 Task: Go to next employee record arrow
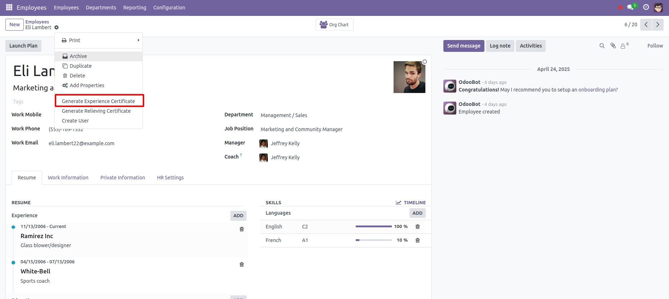pos(658,24)
